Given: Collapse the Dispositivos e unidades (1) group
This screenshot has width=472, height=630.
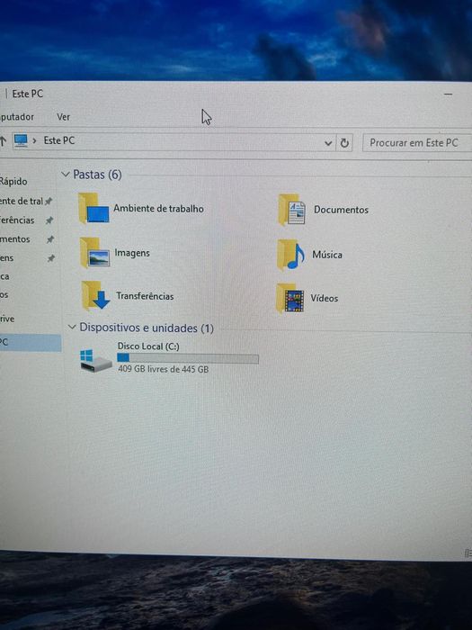Looking at the screenshot, I should pyautogui.click(x=72, y=327).
